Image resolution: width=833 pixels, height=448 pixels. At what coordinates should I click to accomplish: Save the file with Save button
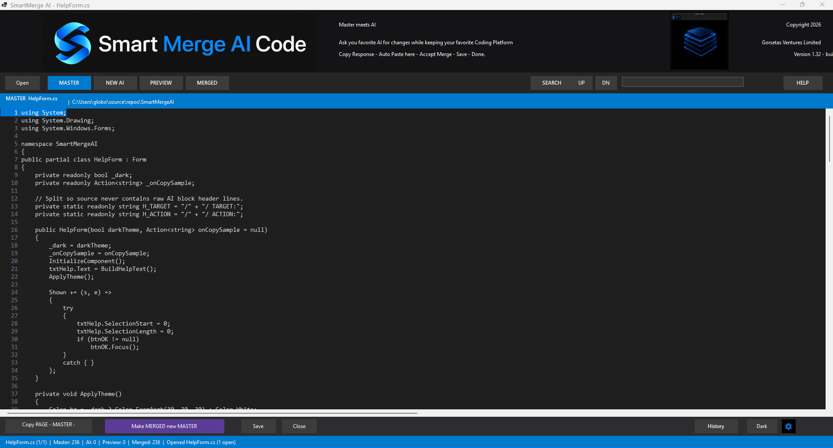click(x=258, y=426)
